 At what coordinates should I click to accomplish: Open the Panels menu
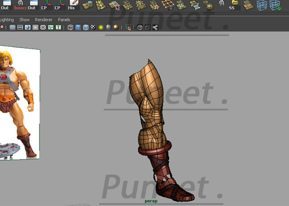[x=64, y=19]
